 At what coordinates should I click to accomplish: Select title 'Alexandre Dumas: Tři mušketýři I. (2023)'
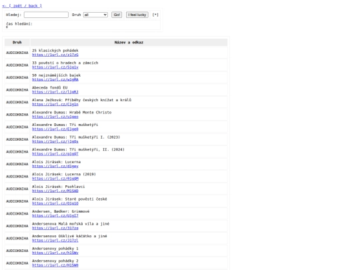[x=76, y=137]
